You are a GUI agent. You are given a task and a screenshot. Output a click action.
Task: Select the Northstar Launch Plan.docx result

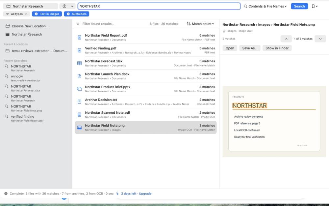146,76
